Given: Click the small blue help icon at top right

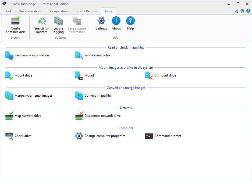Looking at the screenshot, I should 248,11.
